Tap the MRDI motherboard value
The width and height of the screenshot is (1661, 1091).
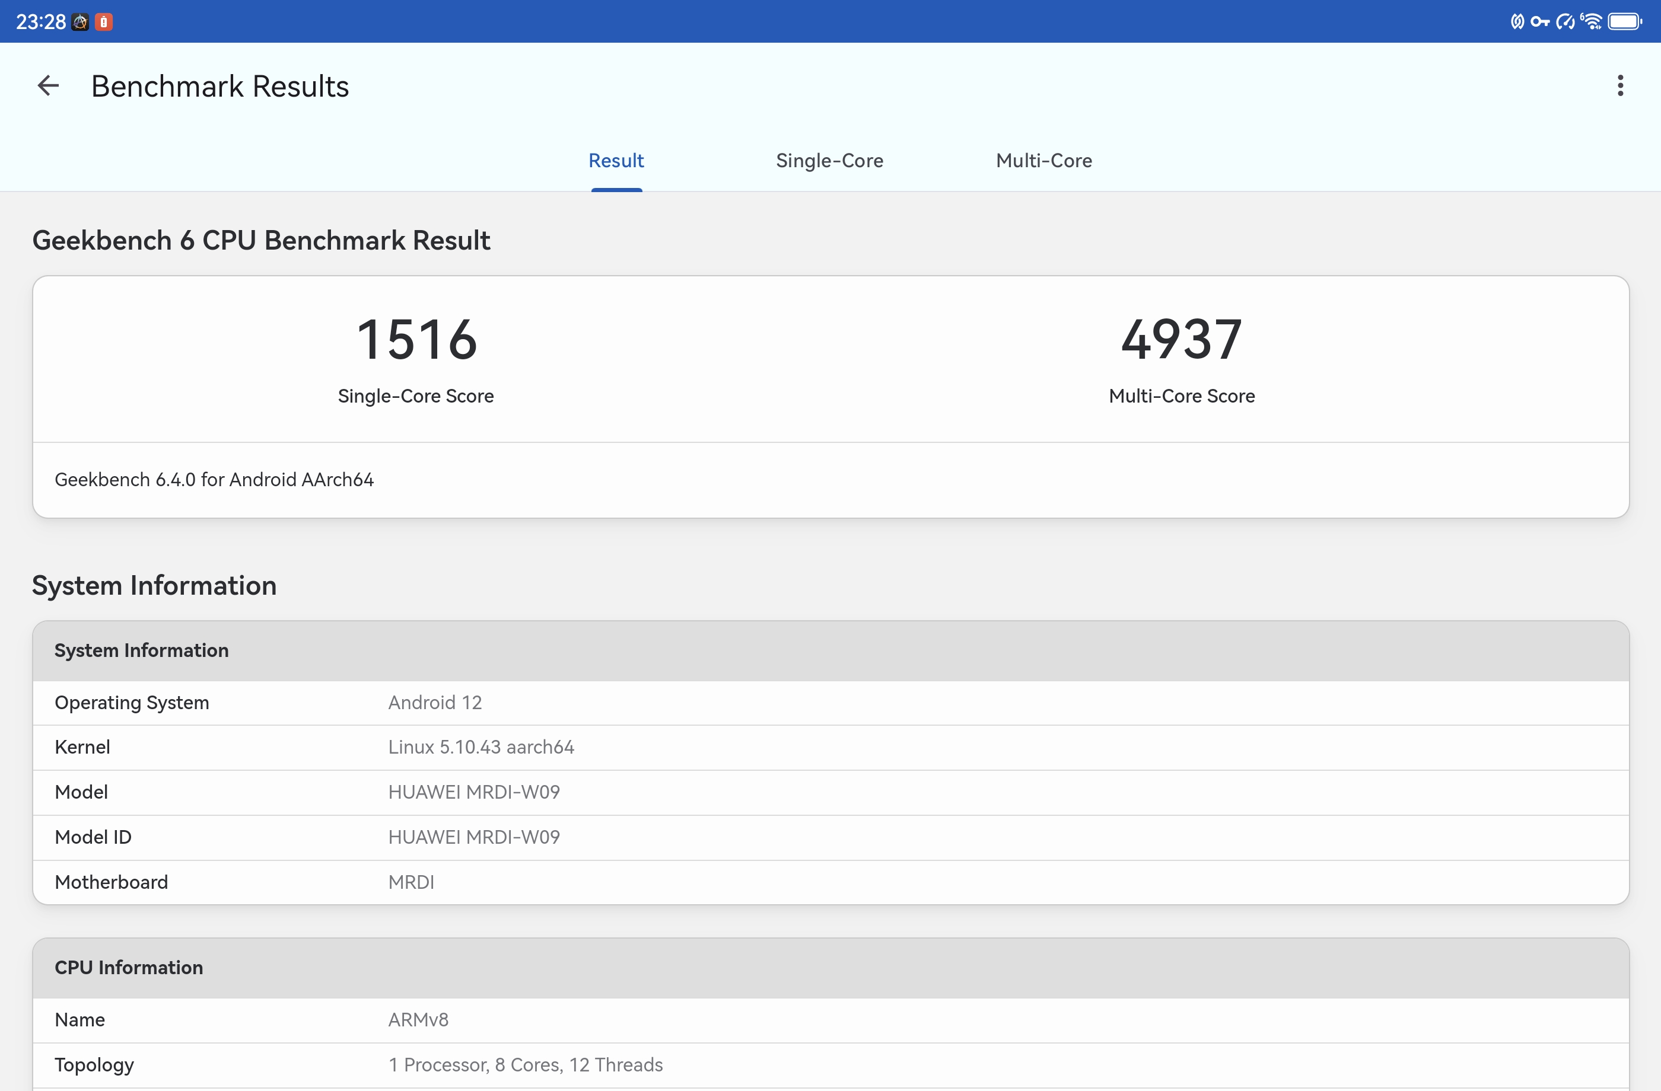pyautogui.click(x=411, y=882)
